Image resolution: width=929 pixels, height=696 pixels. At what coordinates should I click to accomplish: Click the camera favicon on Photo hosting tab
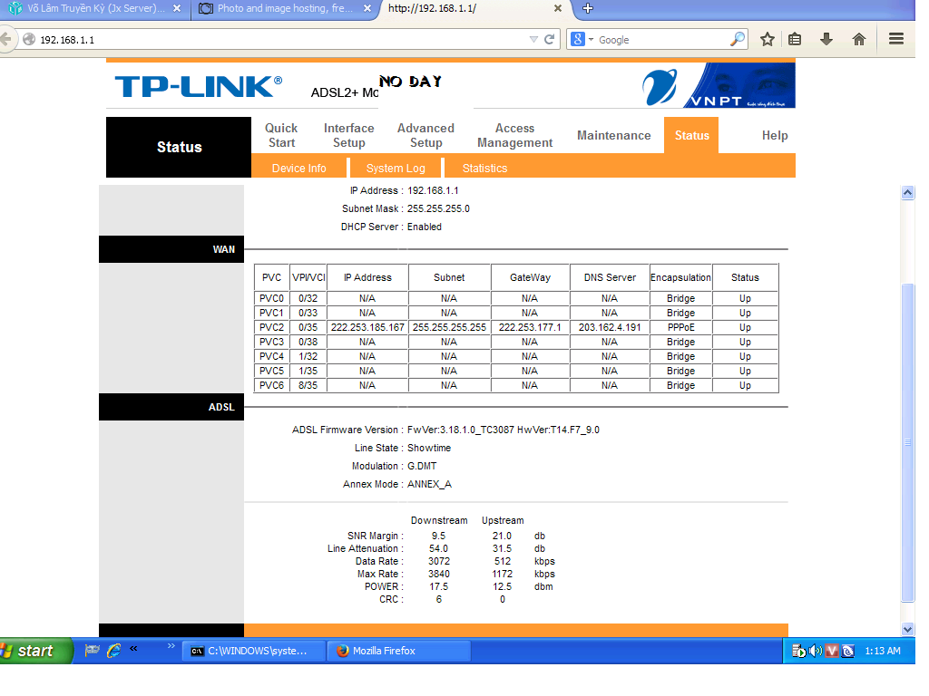[x=206, y=8]
